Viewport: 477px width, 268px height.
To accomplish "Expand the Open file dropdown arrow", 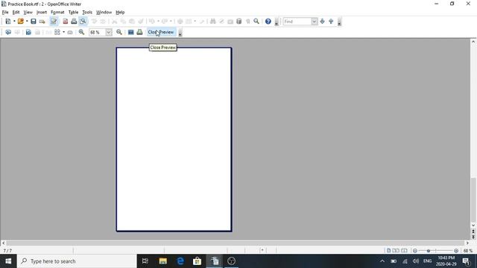I will pyautogui.click(x=27, y=22).
